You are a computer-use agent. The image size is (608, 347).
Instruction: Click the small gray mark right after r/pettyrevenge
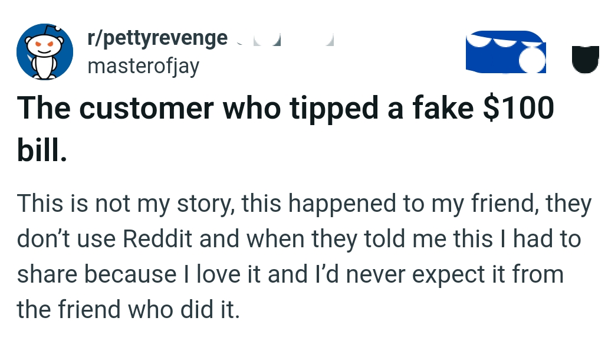click(238, 42)
